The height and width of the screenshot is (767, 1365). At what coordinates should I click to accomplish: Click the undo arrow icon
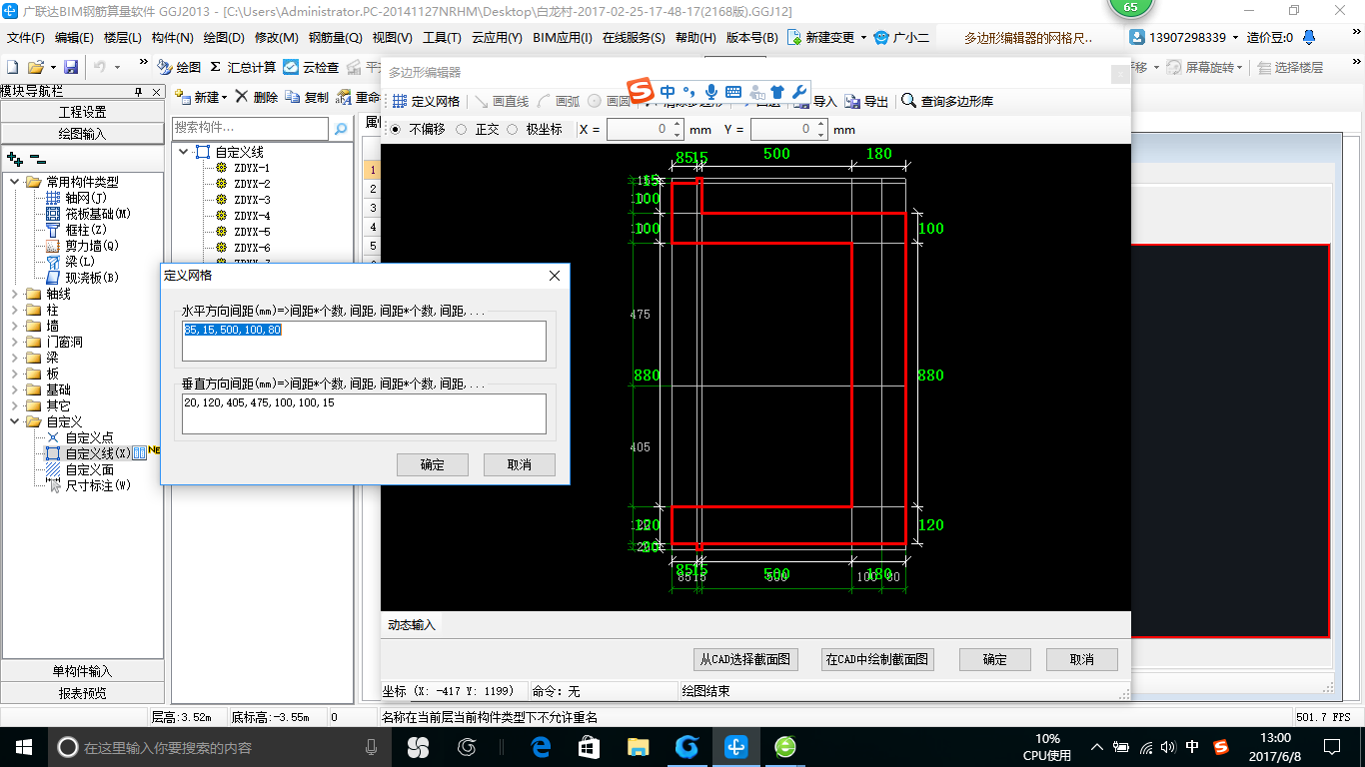pos(100,67)
